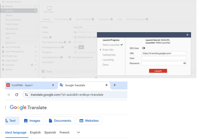Show password with eye icon
The image size is (199, 140).
point(185,63)
